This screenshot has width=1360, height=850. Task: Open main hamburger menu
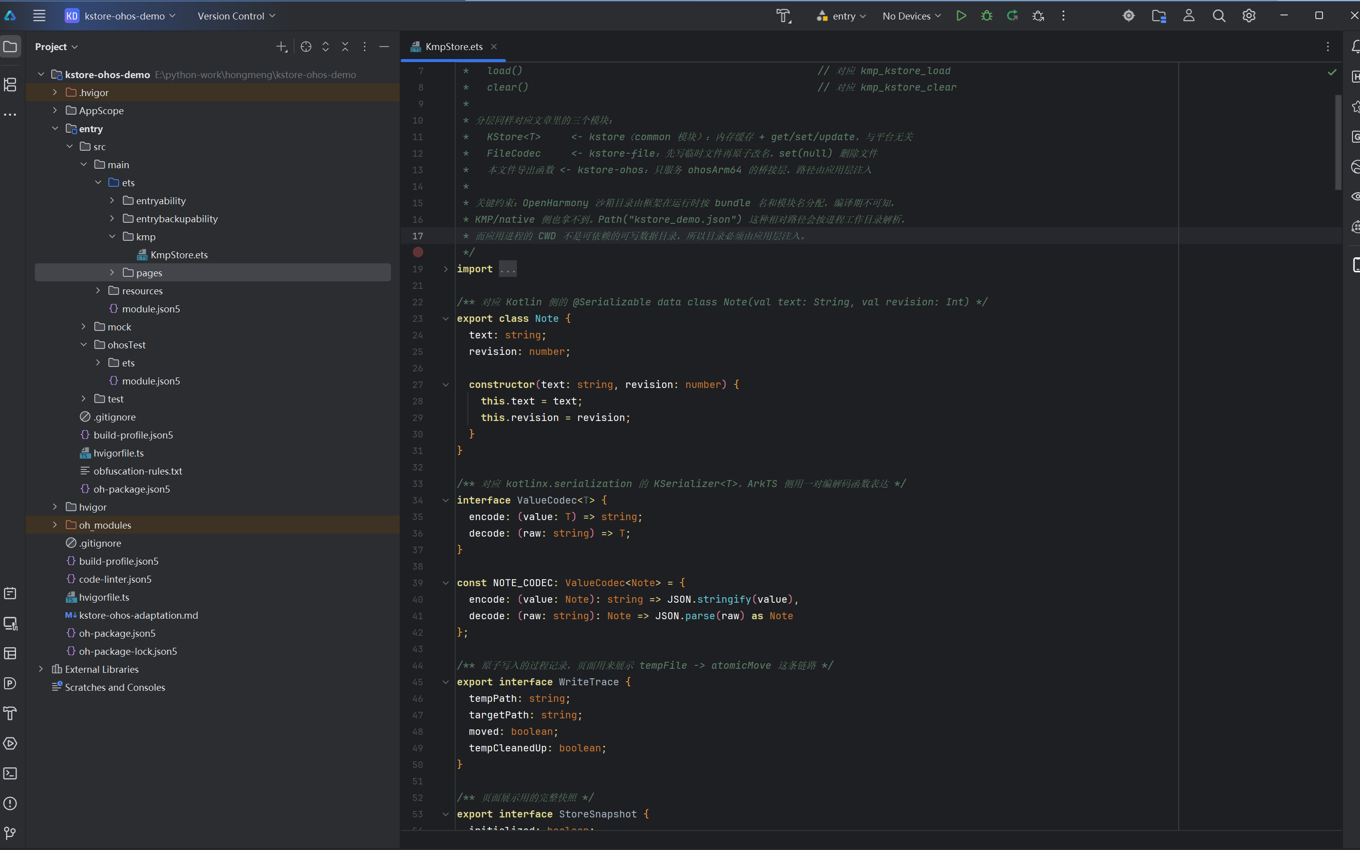(39, 16)
